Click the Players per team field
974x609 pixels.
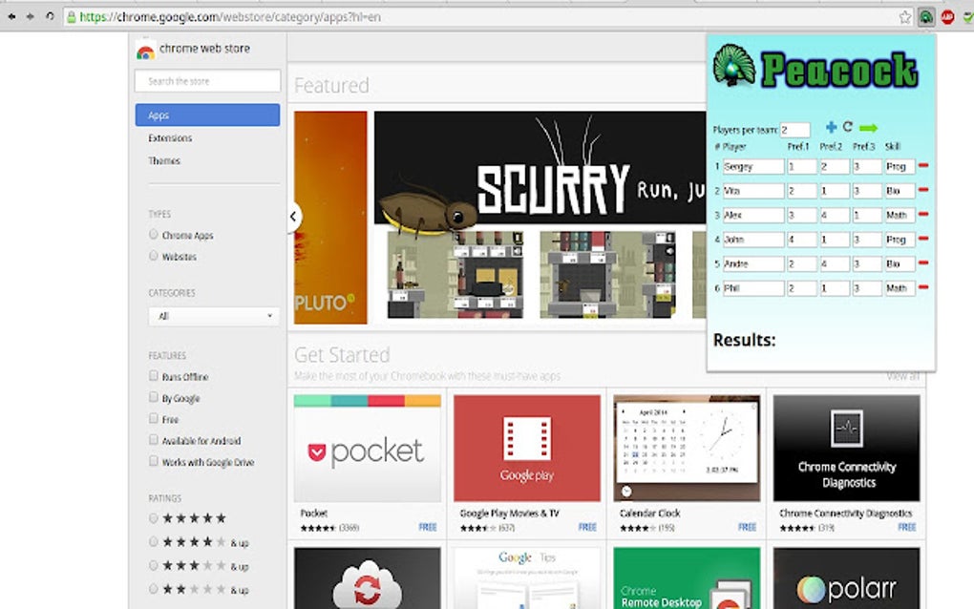795,130
